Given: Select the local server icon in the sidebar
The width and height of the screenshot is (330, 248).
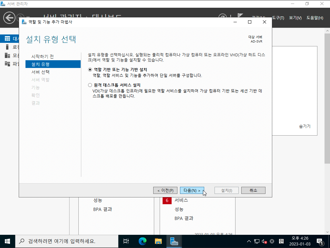Looking at the screenshot, I should click(x=7, y=47).
